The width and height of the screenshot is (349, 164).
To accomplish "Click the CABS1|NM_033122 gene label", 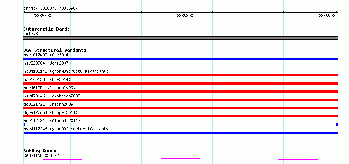I will point(41,155).
